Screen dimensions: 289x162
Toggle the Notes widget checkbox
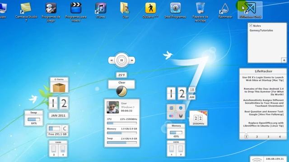tap(251, 25)
